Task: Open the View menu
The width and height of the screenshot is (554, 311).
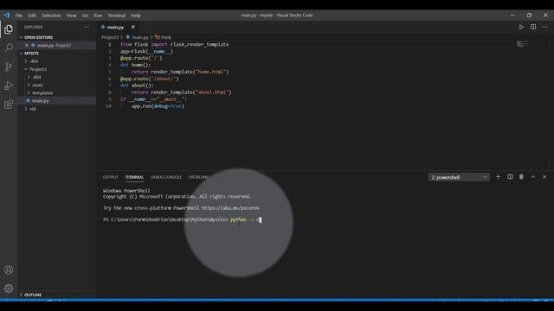Action: tap(71, 16)
